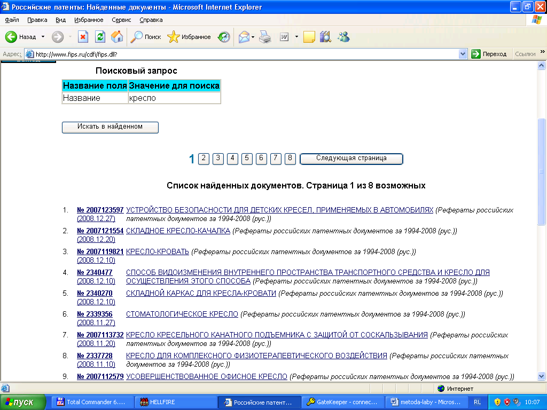547x410 pixels.
Task: Open the Избранное menu
Action: [89, 20]
